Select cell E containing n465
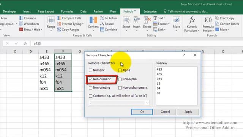 point(46,64)
